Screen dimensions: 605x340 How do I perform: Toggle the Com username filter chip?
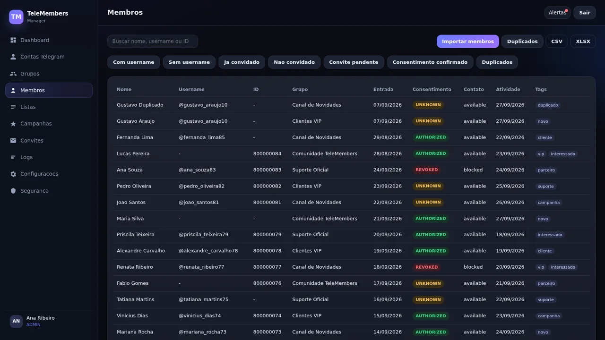[x=134, y=62]
